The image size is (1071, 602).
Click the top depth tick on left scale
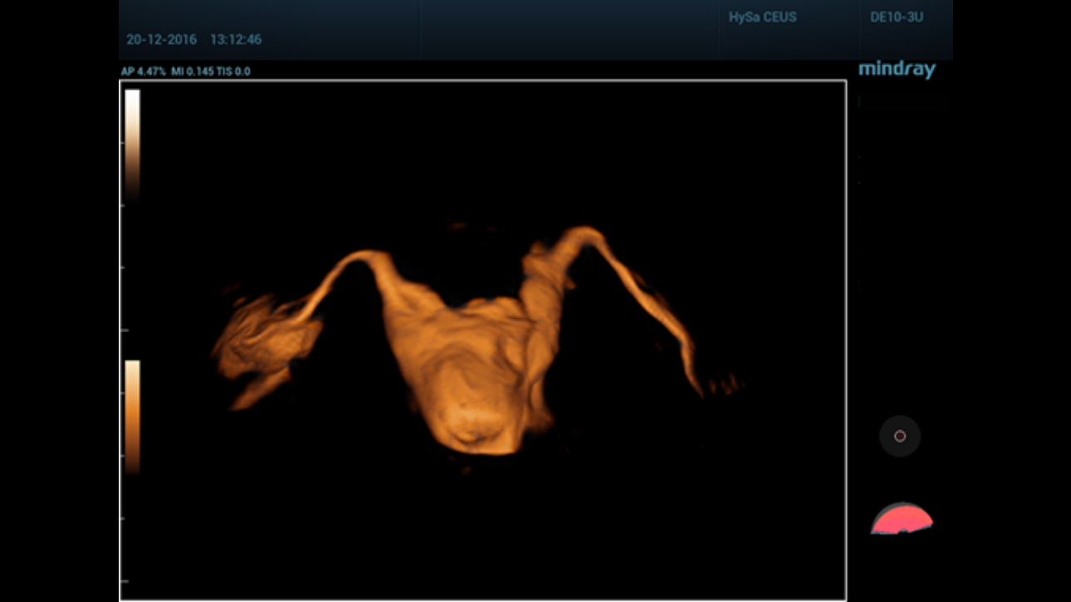pos(123,143)
